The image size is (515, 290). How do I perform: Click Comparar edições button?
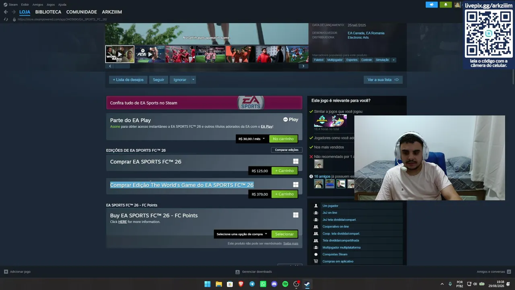pyautogui.click(x=286, y=150)
